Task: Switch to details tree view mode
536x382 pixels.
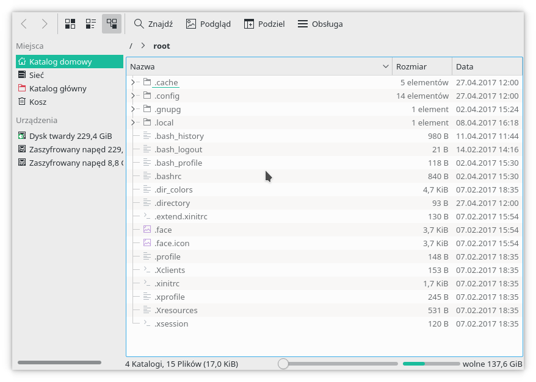Action: [x=112, y=24]
